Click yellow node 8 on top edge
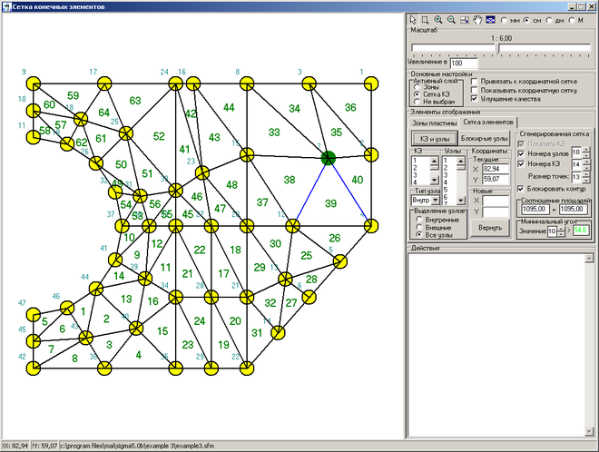 click(x=247, y=84)
